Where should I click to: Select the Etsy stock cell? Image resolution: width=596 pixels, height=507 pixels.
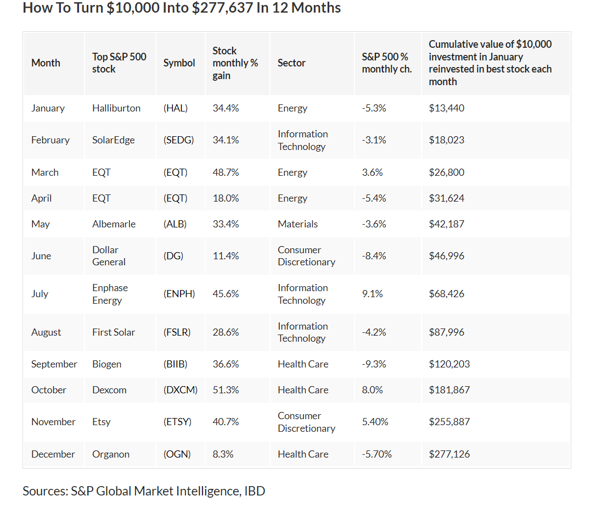click(102, 422)
